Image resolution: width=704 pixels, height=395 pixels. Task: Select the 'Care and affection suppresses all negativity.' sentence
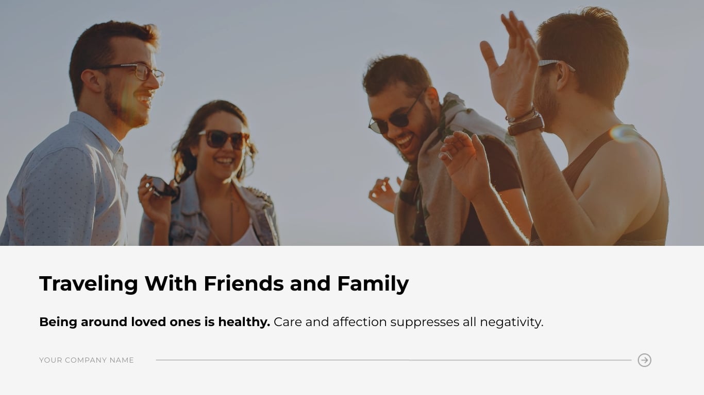pyautogui.click(x=409, y=322)
